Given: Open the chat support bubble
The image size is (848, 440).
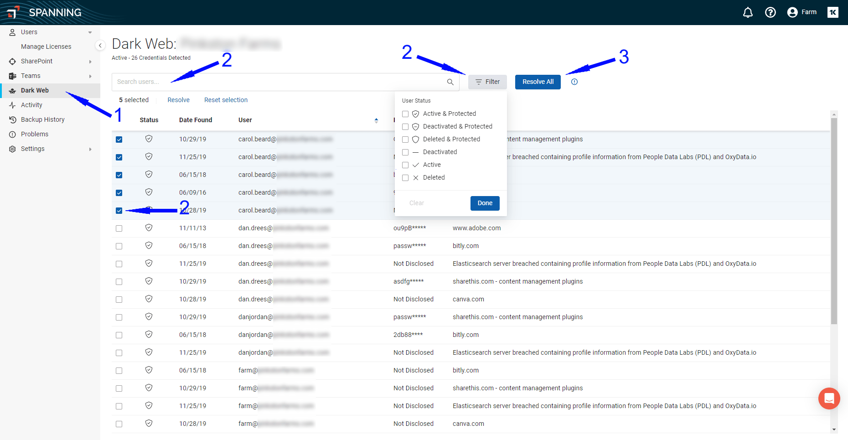Looking at the screenshot, I should 829,399.
